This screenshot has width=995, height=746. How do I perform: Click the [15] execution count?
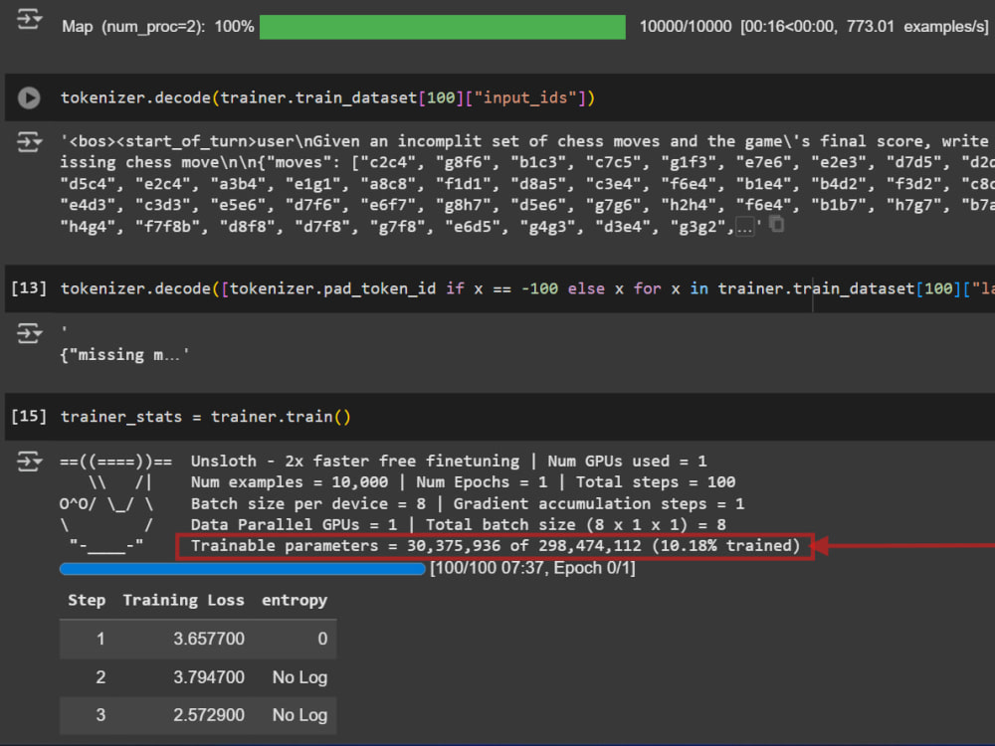[29, 417]
